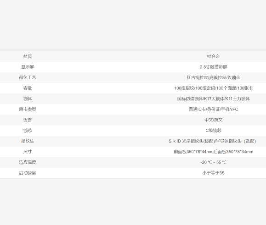Select the 2.8寸触摸彩屏 value text
The image size is (266, 225).
tap(214, 67)
